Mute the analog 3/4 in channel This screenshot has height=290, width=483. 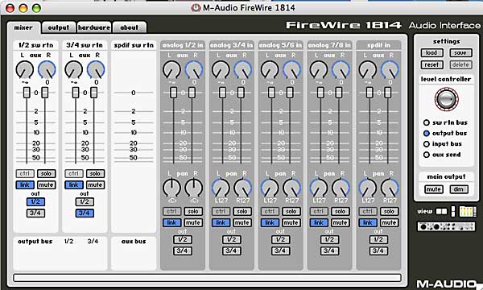point(242,222)
